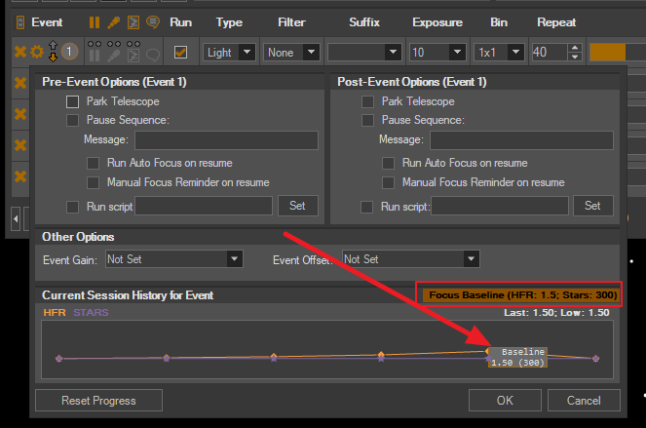Enable Pre-Event Pause Sequence
646x428 pixels.
point(72,120)
